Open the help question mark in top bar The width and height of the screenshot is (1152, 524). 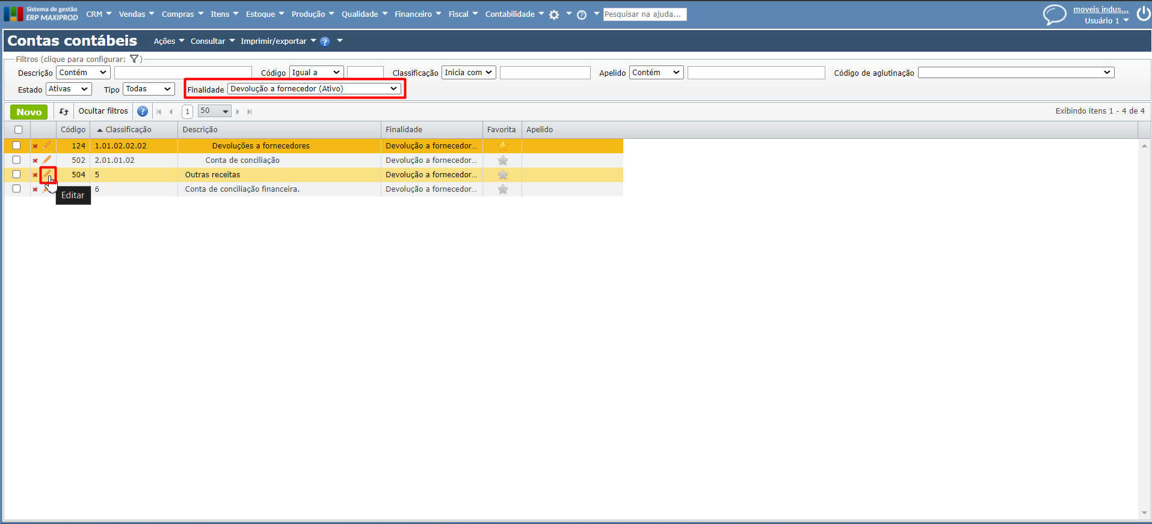582,15
